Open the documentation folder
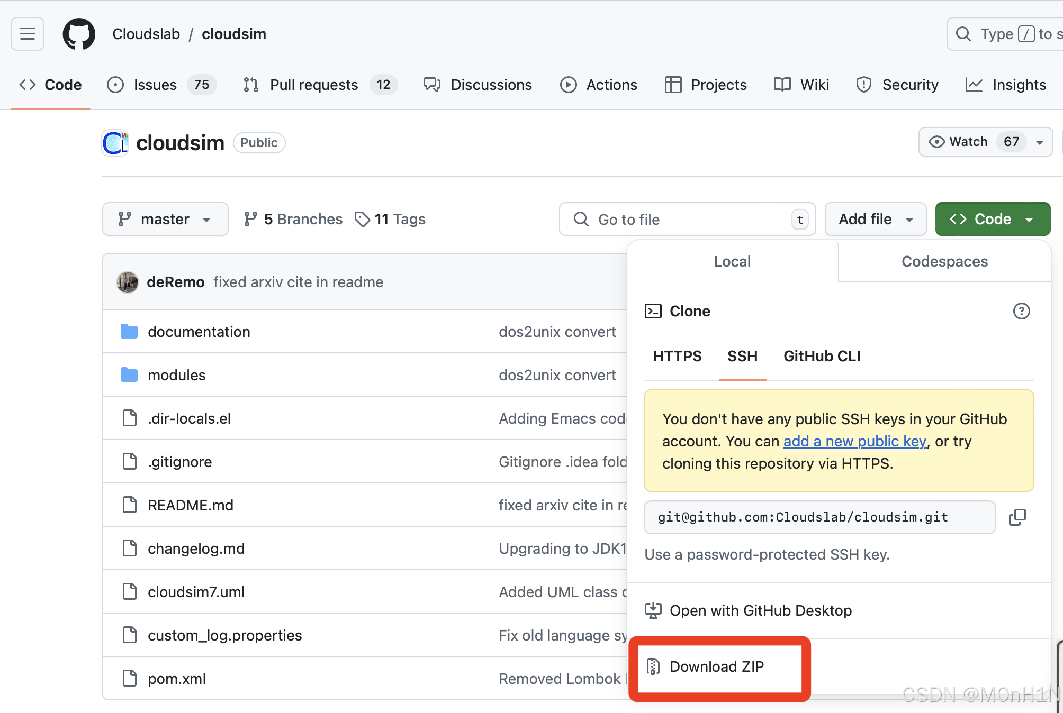Viewport: 1063px width, 713px height. click(x=199, y=332)
